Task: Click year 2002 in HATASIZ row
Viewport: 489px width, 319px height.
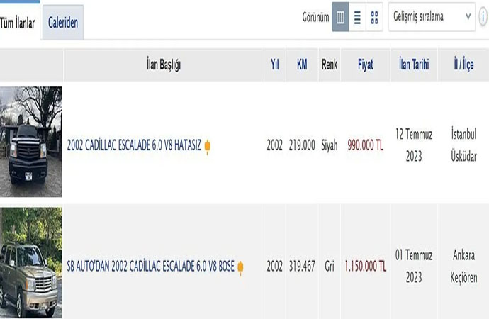Action: point(275,145)
